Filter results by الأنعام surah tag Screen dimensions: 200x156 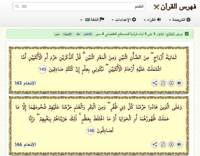point(88,34)
